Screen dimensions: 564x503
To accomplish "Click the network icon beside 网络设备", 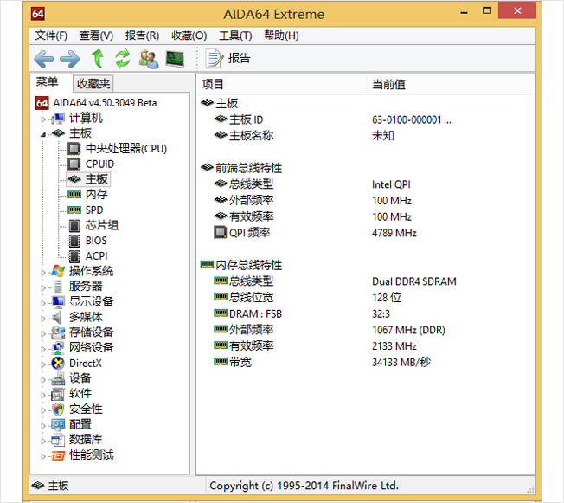I will point(58,348).
